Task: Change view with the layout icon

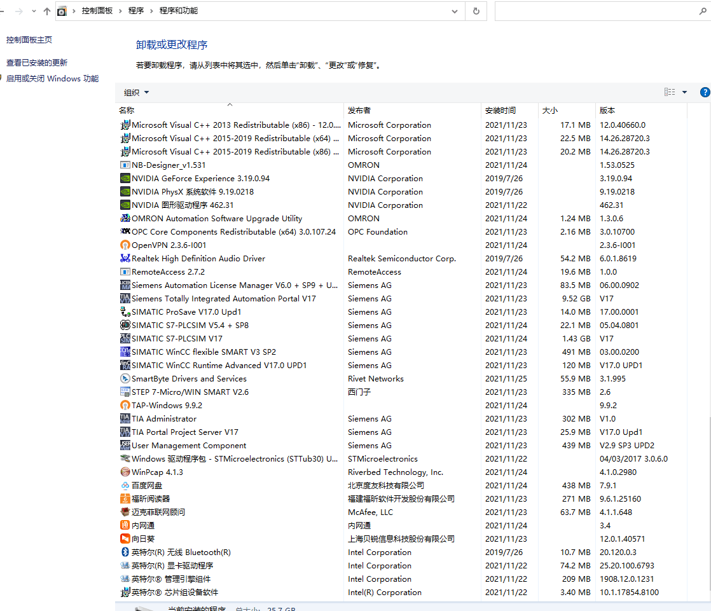Action: click(670, 92)
